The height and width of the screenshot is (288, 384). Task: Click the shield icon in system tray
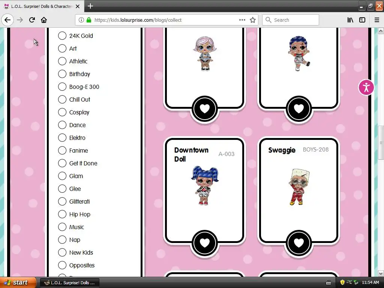342,282
